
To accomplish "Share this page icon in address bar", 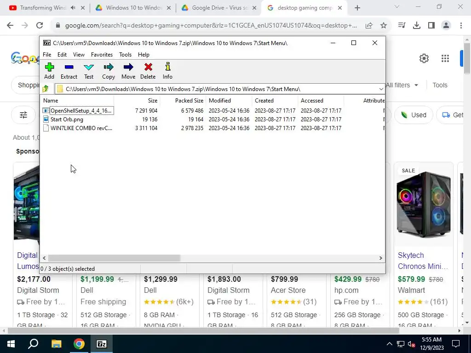I will coord(369,26).
